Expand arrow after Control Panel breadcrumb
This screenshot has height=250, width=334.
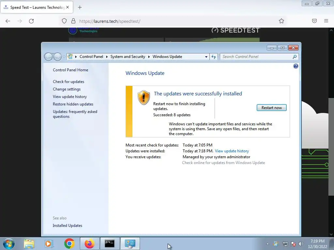pos(107,57)
